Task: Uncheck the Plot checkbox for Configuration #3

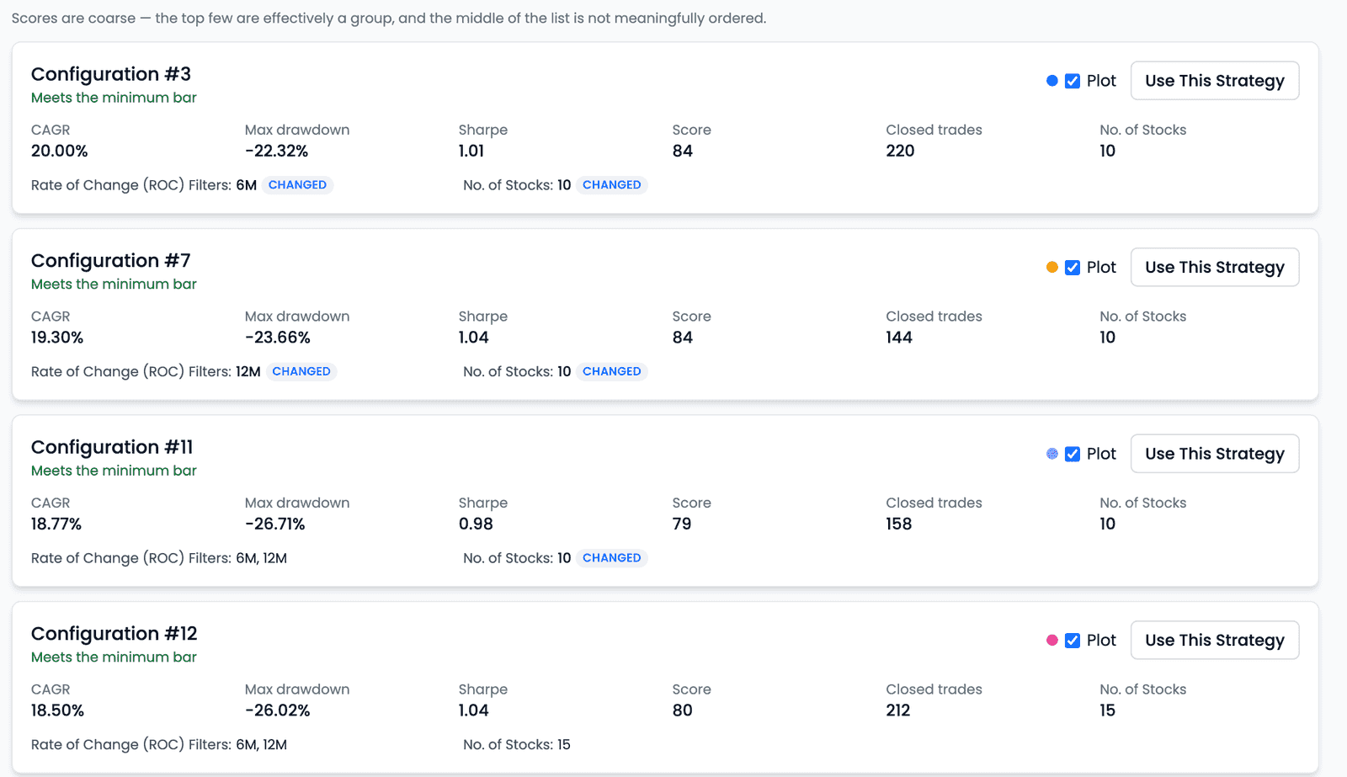Action: click(x=1073, y=81)
